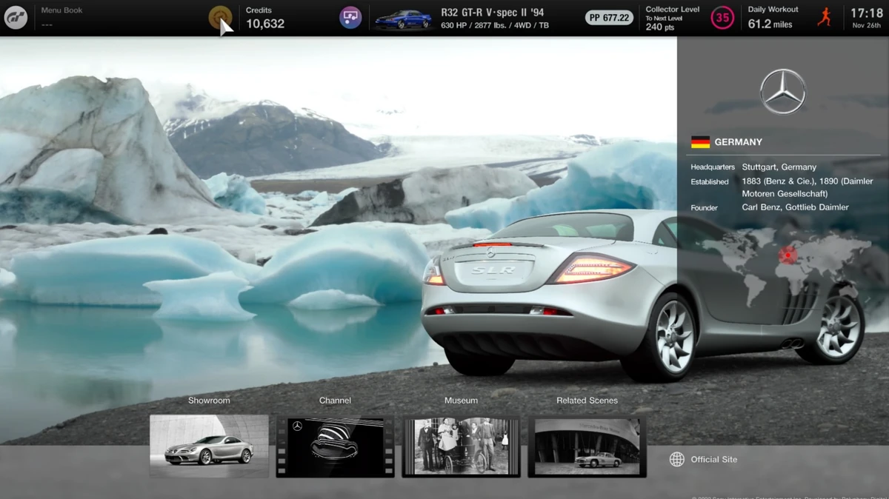Image resolution: width=889 pixels, height=499 pixels.
Task: Open the Collector Level 35 circle
Action: (722, 18)
